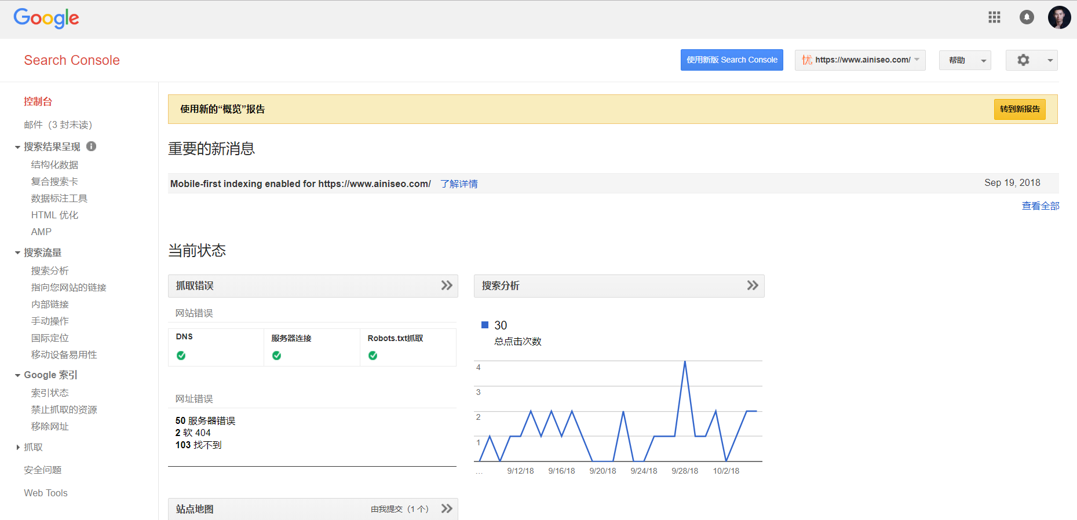
Task: Open 移除网址 in the sidebar
Action: (x=50, y=426)
